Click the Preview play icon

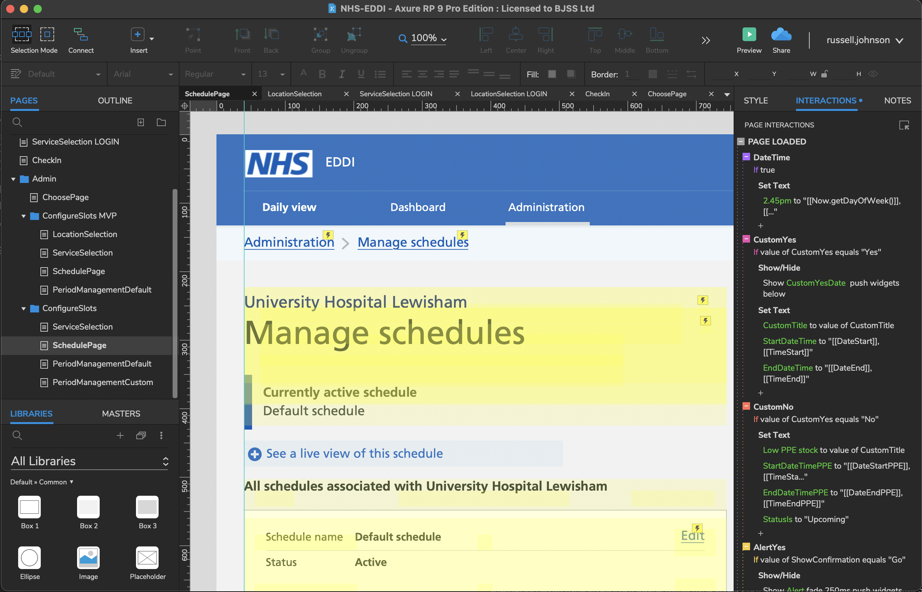[x=749, y=35]
